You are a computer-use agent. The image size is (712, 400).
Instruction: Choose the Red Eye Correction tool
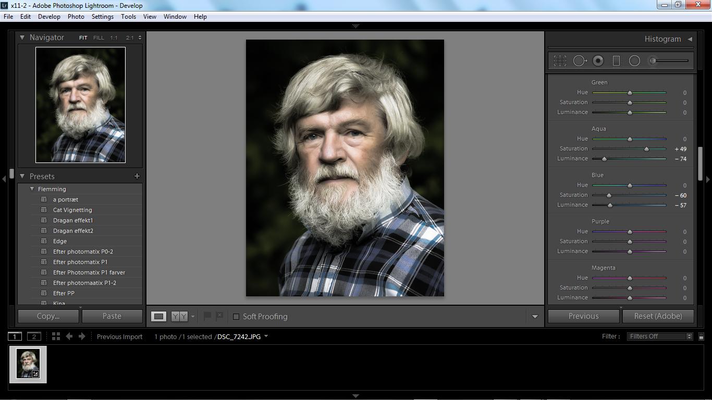pyautogui.click(x=598, y=61)
